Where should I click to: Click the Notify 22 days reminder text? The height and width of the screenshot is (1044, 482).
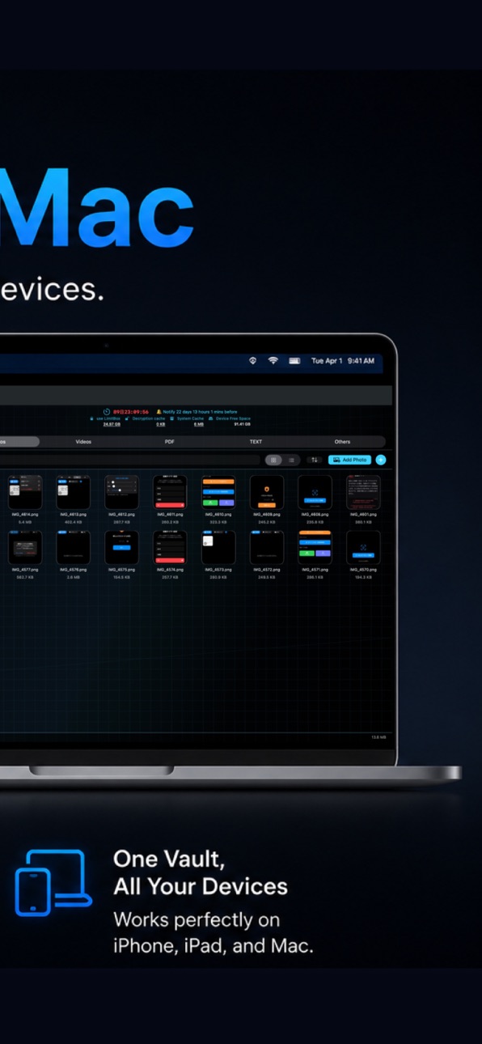(199, 411)
